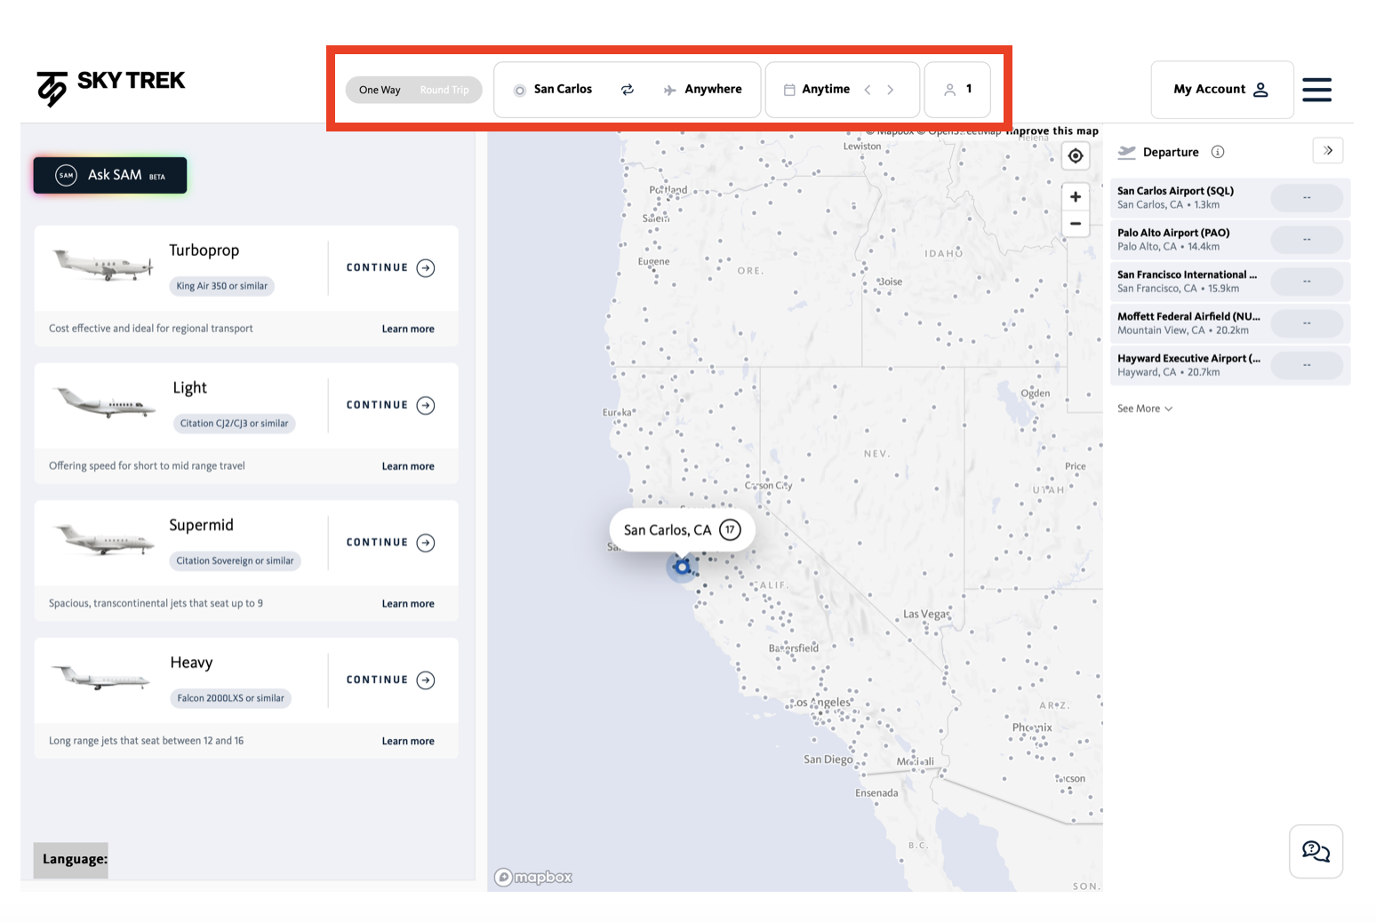
Task: Click the SKY TREK logo
Action: click(x=111, y=87)
